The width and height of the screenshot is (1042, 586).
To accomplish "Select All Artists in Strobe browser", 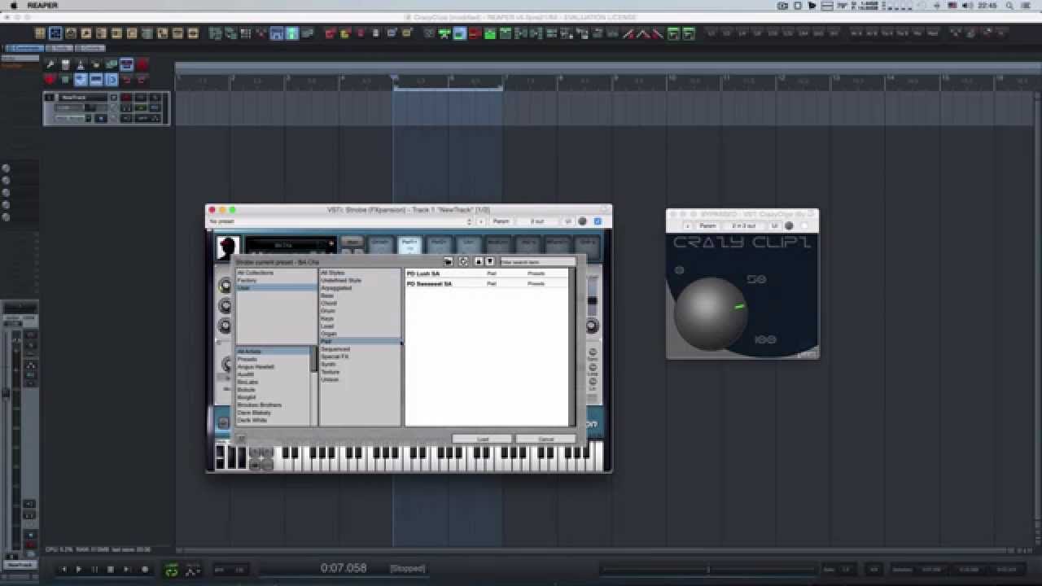I will point(273,351).
